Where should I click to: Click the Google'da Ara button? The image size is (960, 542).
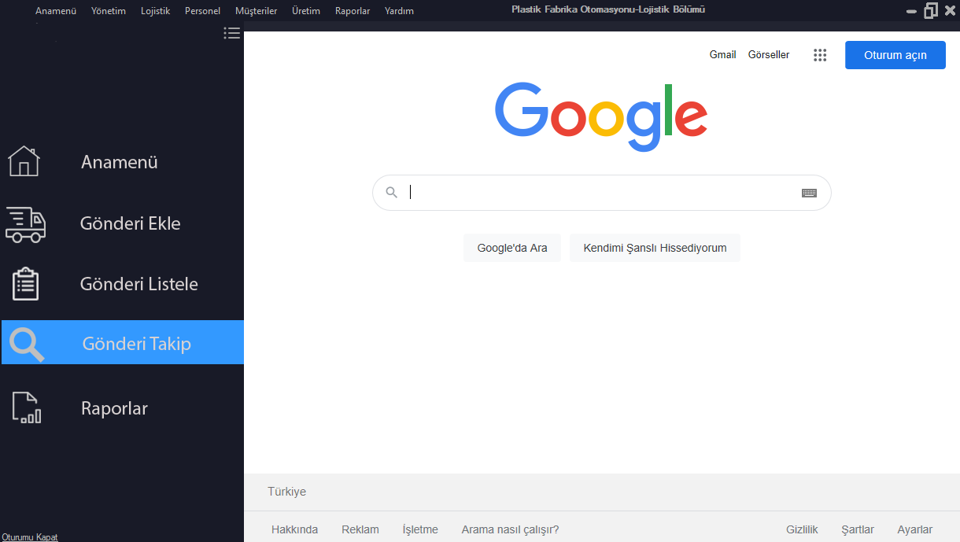[x=512, y=248]
